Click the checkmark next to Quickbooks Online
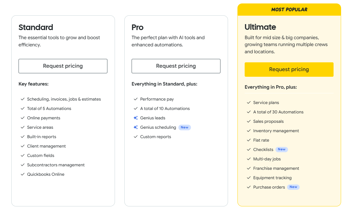 23,174
